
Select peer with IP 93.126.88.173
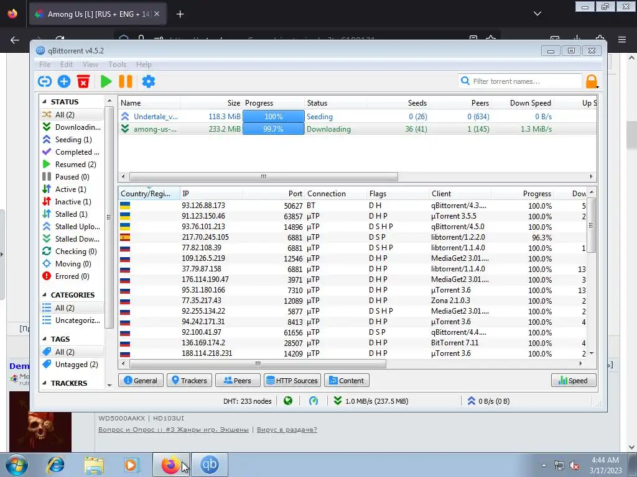[x=353, y=206]
